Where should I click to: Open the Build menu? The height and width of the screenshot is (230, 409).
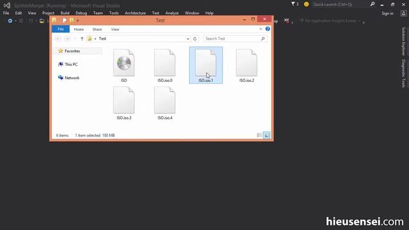(x=65, y=13)
